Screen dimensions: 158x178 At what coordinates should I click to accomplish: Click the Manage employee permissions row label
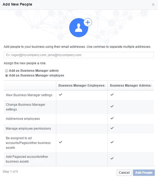(28, 129)
